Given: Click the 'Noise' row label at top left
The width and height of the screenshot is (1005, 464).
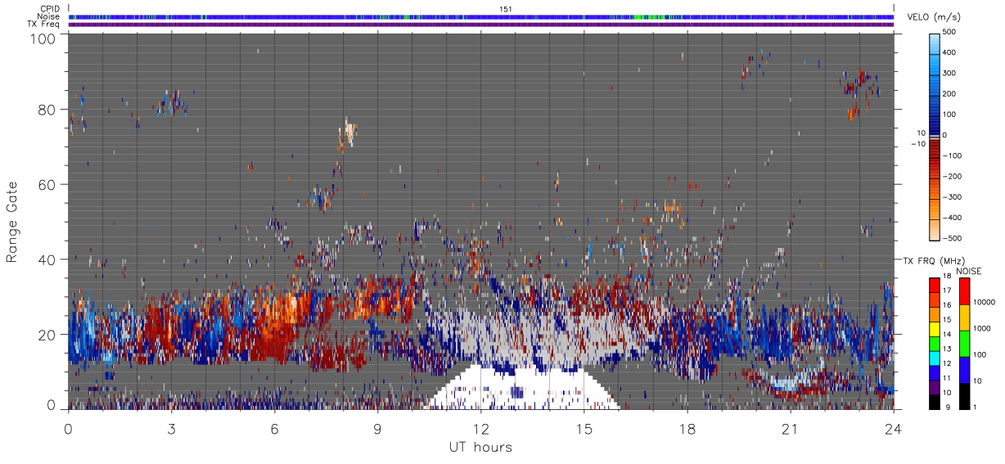Looking at the screenshot, I should [48, 16].
